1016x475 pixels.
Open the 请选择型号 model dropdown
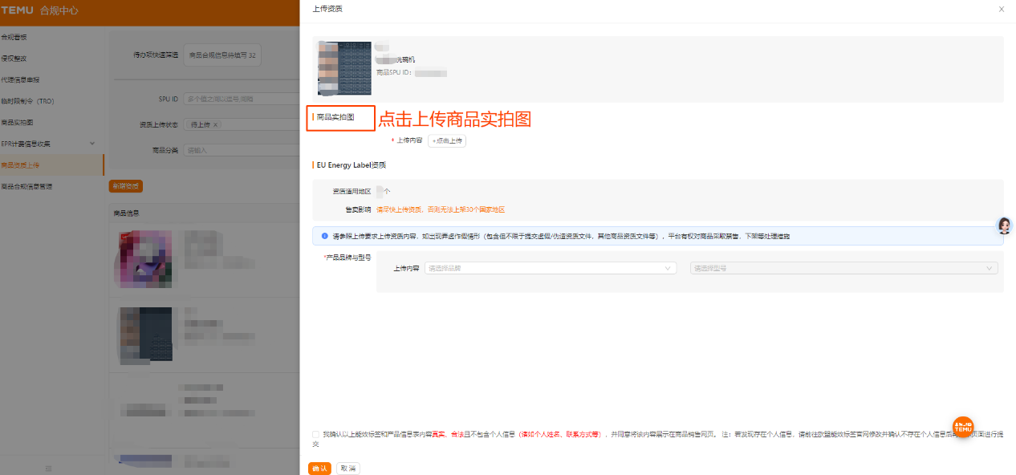843,268
